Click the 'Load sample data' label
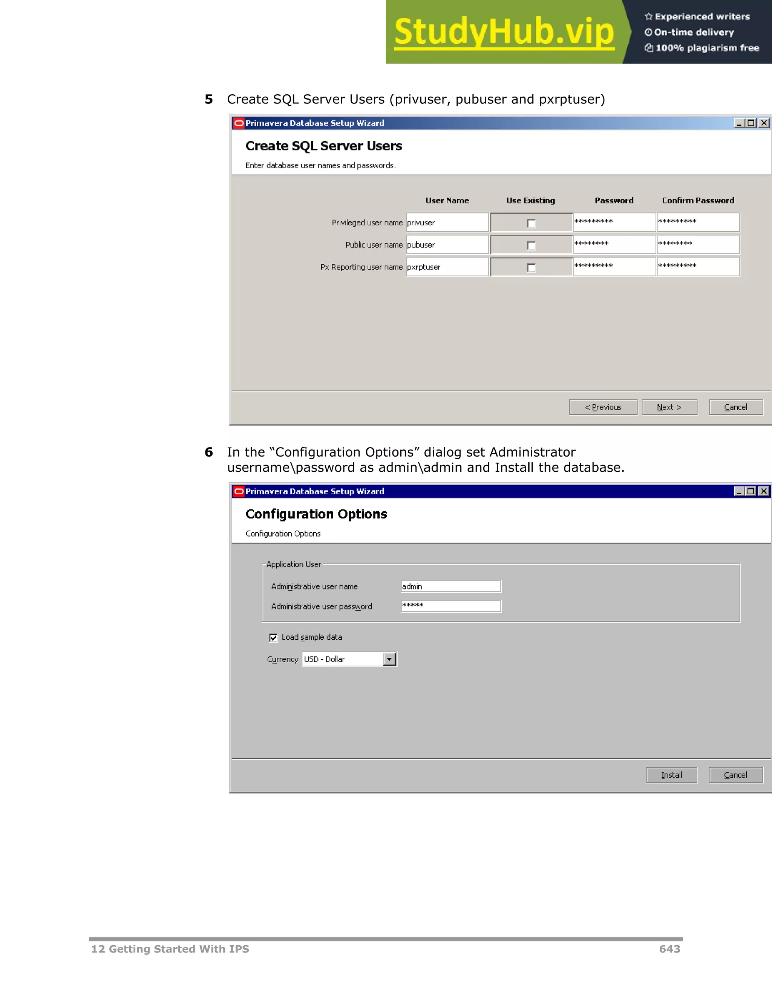The width and height of the screenshot is (772, 1000). 312,637
